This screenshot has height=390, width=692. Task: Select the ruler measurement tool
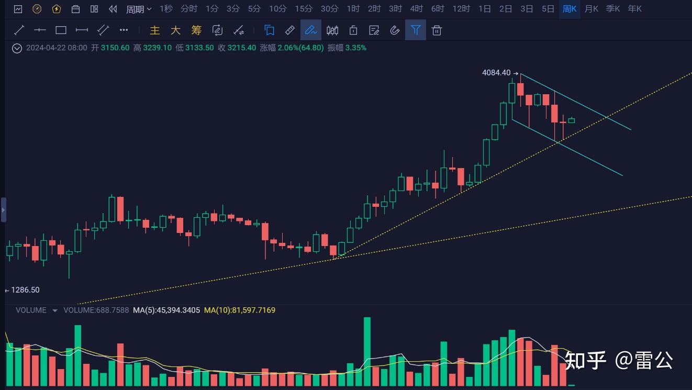[290, 30]
